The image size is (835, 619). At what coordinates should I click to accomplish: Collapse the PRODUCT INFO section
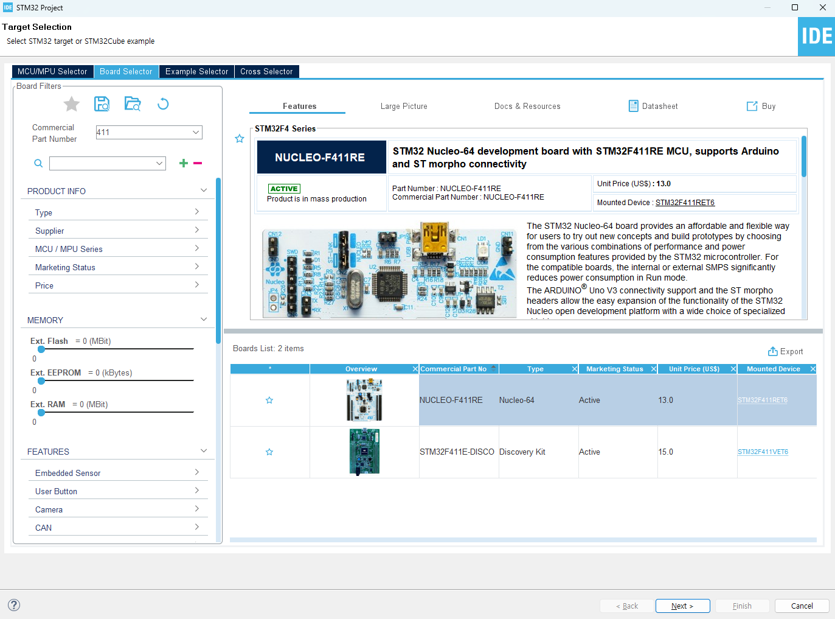pyautogui.click(x=204, y=191)
